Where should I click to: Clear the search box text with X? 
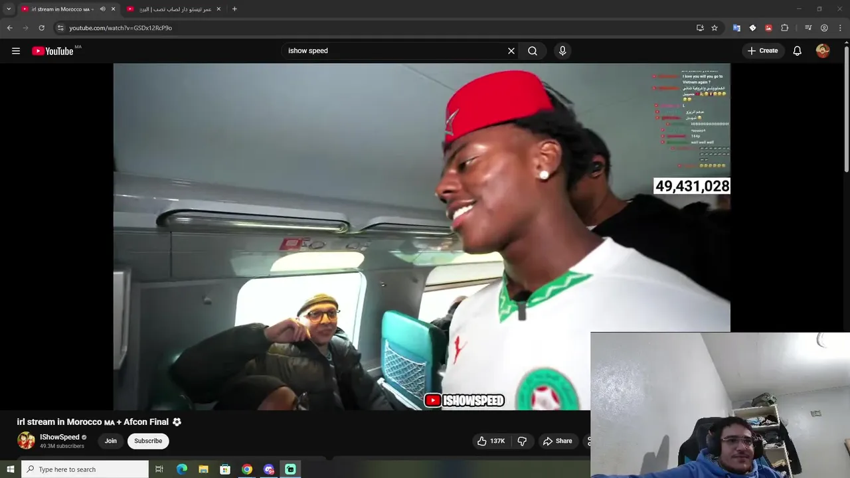[511, 50]
